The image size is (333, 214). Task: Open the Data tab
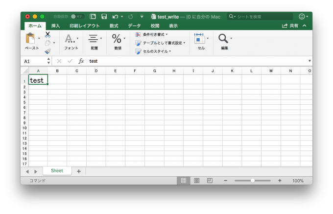click(134, 26)
